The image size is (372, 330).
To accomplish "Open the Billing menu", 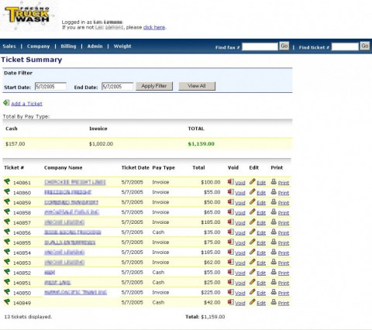I will [68, 46].
